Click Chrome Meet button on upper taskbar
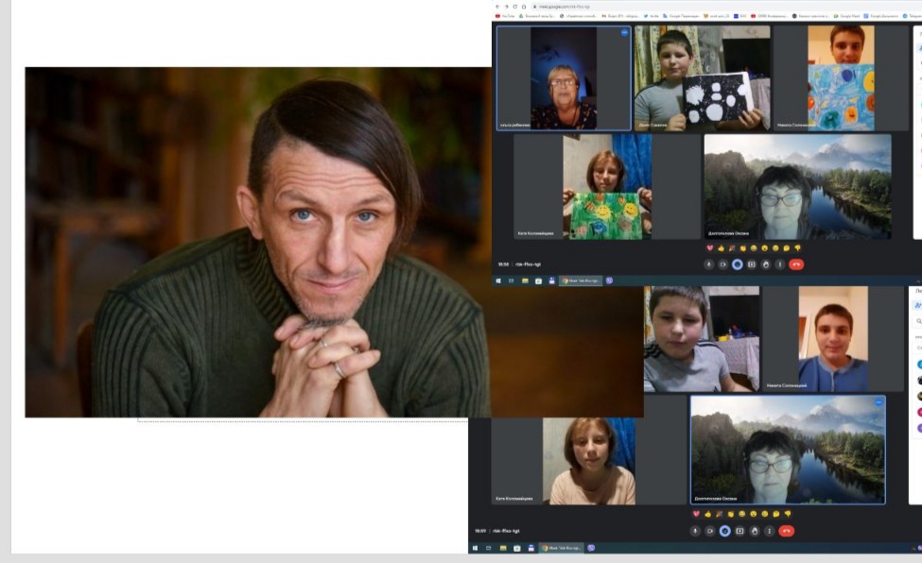This screenshot has height=563, width=922. point(581,281)
